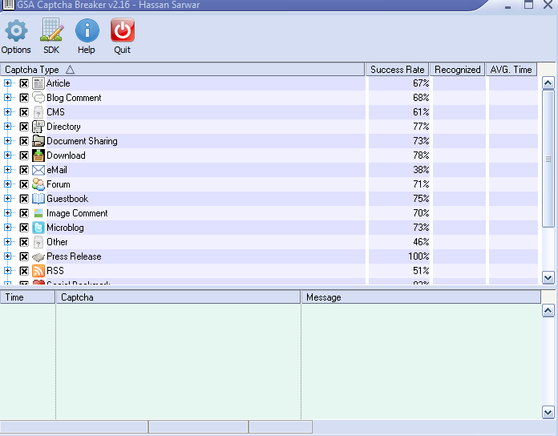558x436 pixels.
Task: Toggle the Directory checkbox
Action: 24,127
